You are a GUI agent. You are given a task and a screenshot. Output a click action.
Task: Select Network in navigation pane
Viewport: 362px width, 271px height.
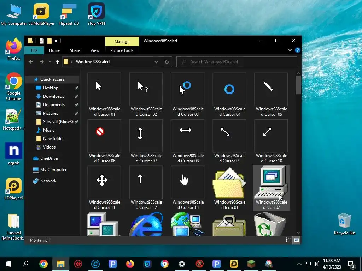tap(48, 181)
